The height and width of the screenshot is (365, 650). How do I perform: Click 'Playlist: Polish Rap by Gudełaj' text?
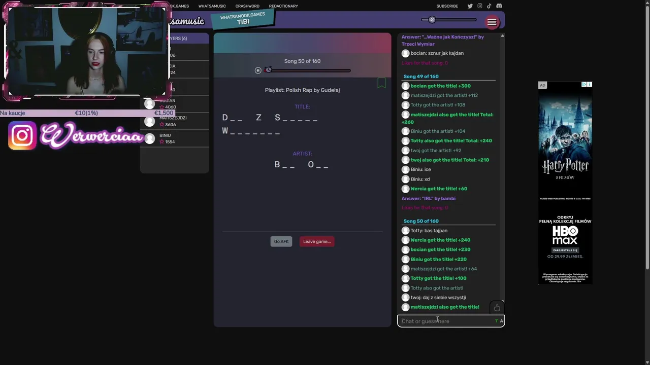tap(302, 90)
